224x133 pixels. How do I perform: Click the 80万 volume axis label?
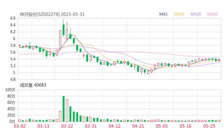tap(11, 96)
